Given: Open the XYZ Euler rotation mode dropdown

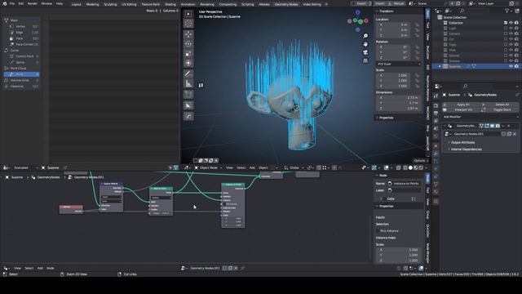Looking at the screenshot, I should coord(399,64).
